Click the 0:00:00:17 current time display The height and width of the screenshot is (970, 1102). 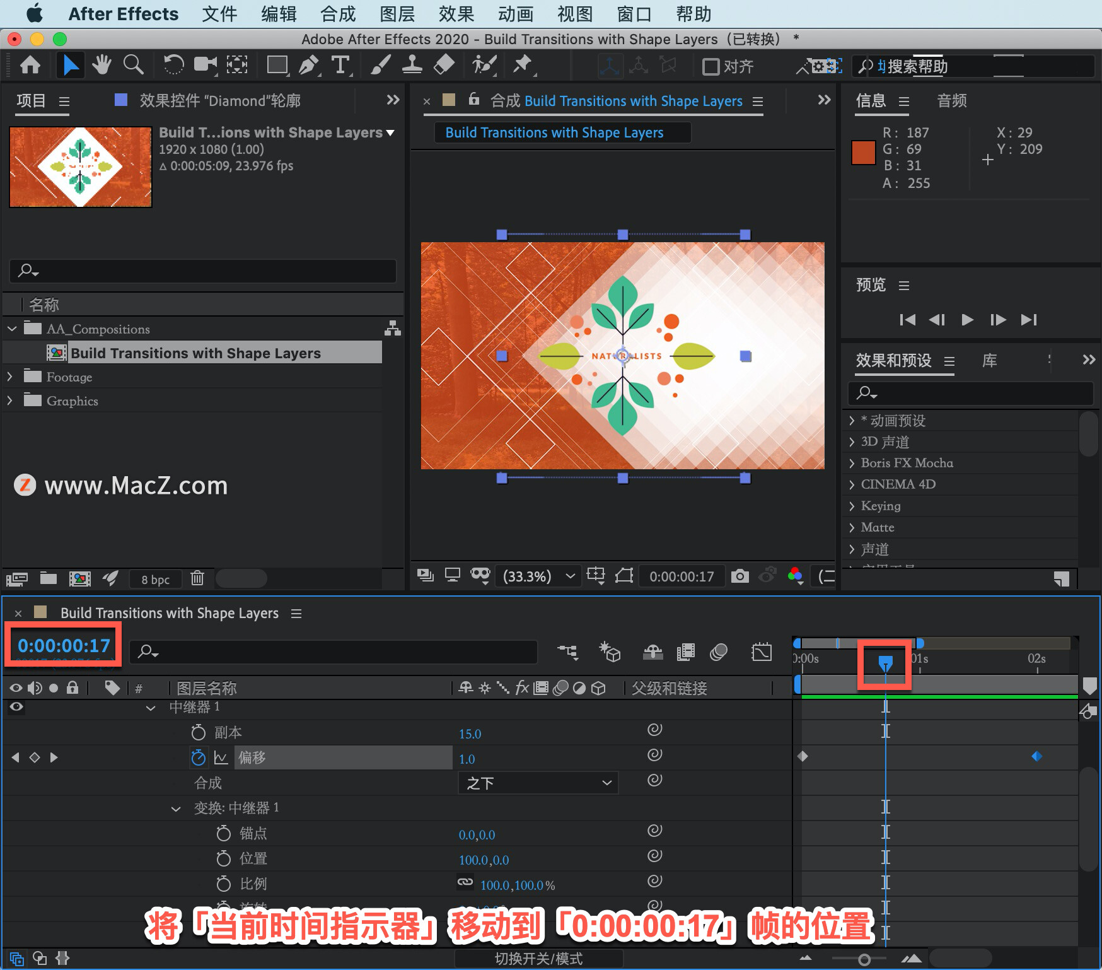(x=64, y=645)
